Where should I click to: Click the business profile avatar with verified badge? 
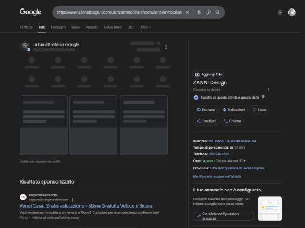(x=25, y=46)
